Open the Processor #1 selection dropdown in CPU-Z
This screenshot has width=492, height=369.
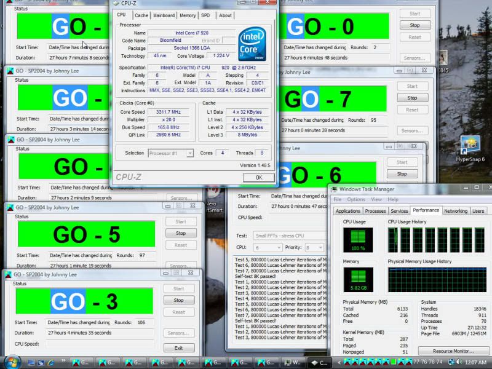[171, 153]
